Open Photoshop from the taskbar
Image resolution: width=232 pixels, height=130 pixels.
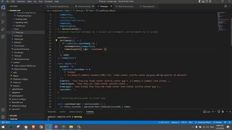coord(11,127)
